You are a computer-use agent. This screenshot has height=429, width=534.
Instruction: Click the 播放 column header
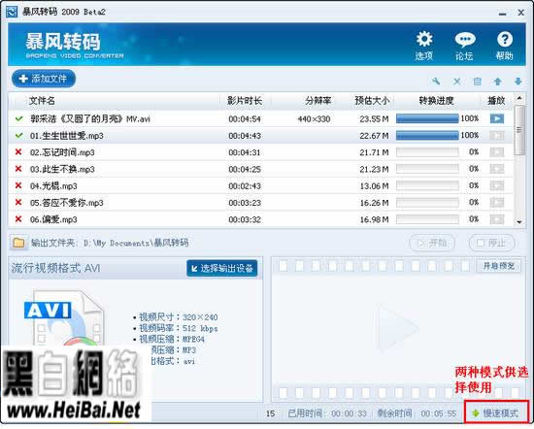[x=496, y=101]
